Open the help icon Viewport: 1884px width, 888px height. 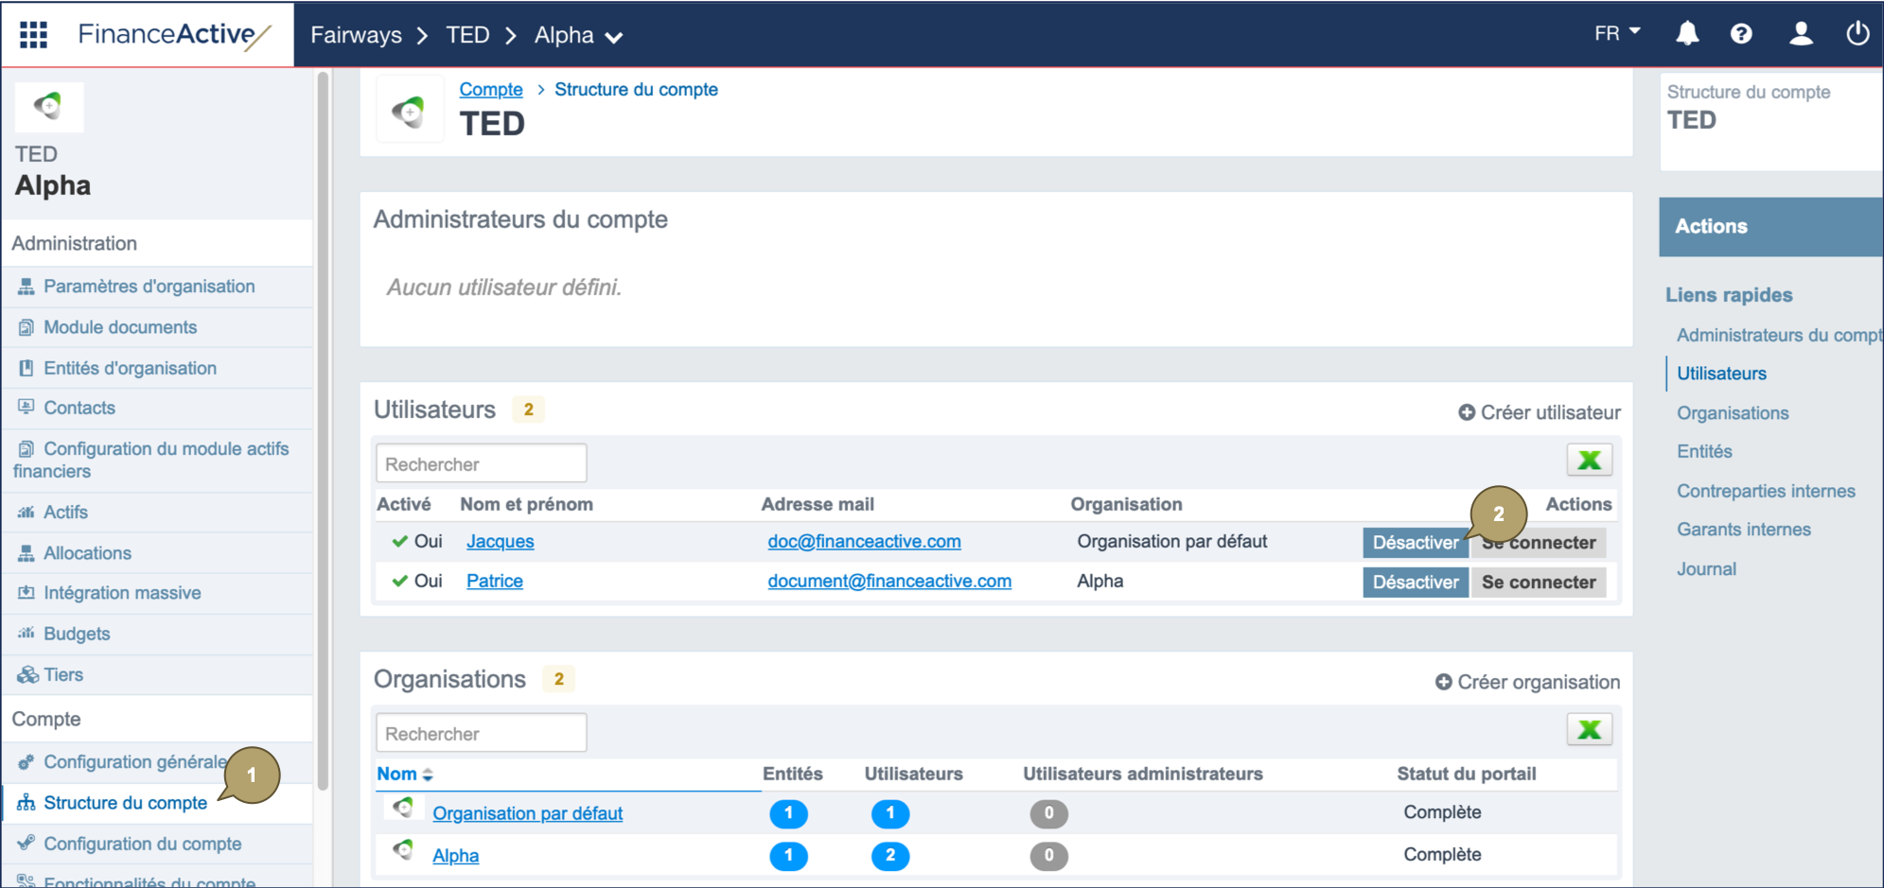tap(1743, 33)
